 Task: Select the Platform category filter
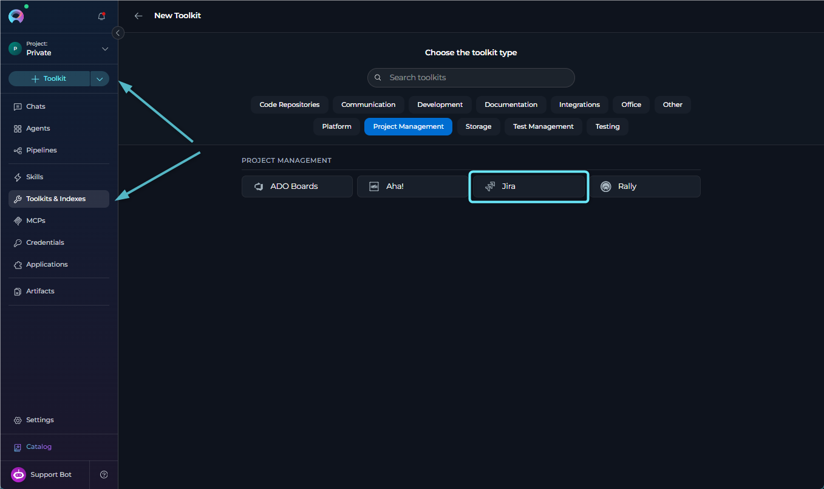pyautogui.click(x=337, y=126)
